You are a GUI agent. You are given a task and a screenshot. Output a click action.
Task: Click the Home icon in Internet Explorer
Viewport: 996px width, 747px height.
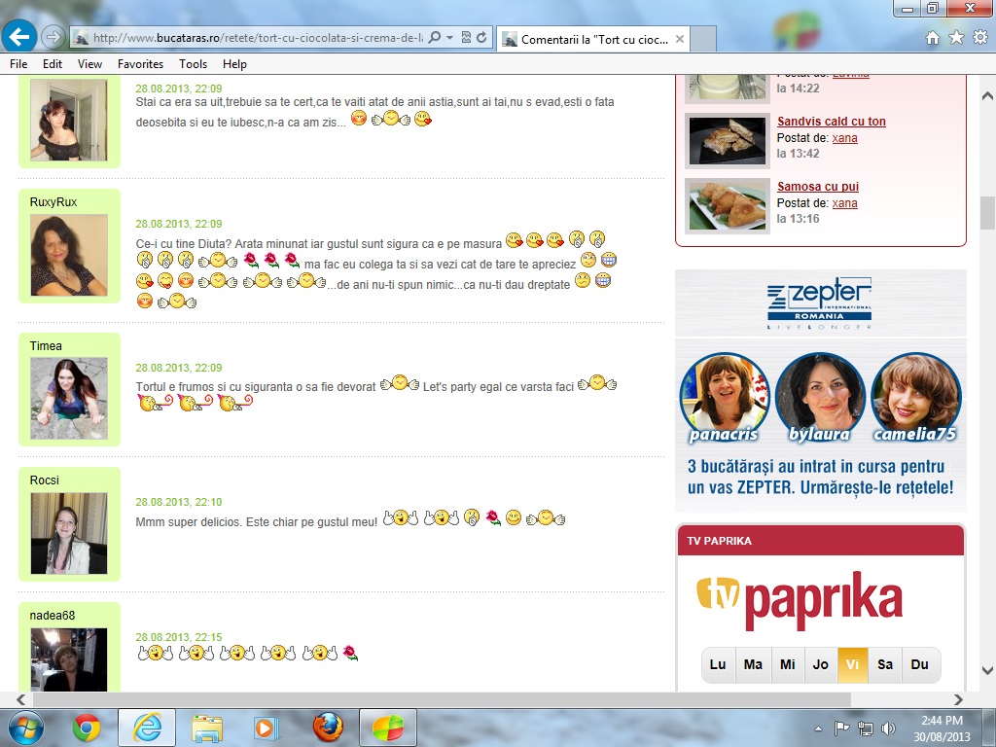click(x=933, y=38)
